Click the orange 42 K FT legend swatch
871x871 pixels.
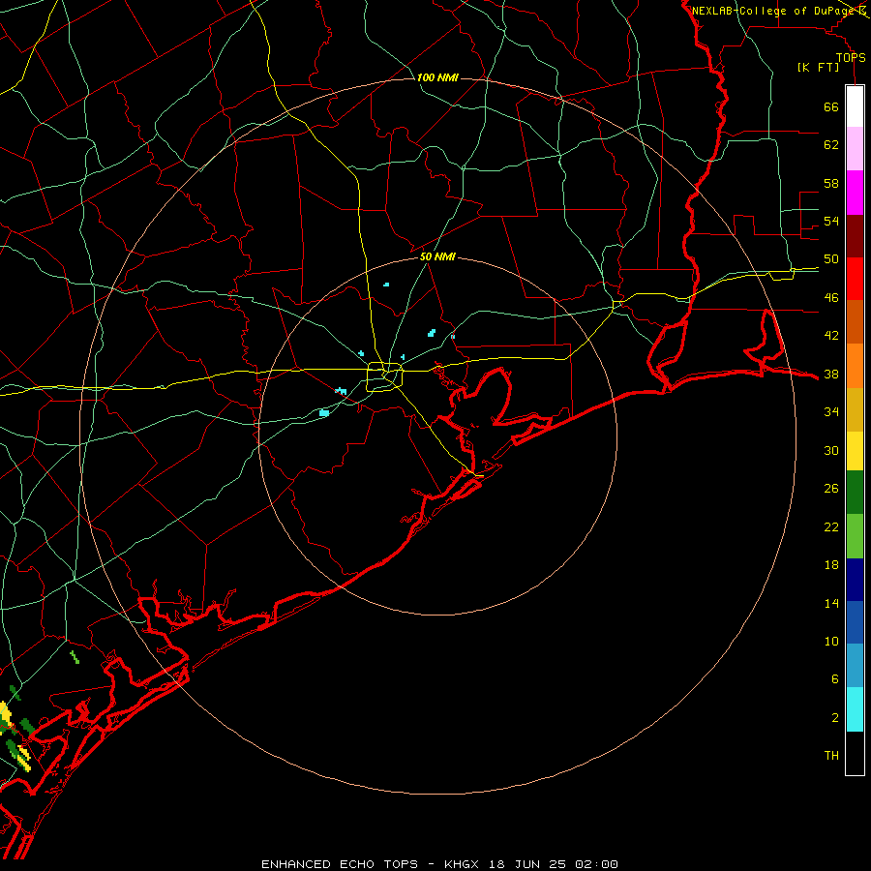[855, 365]
